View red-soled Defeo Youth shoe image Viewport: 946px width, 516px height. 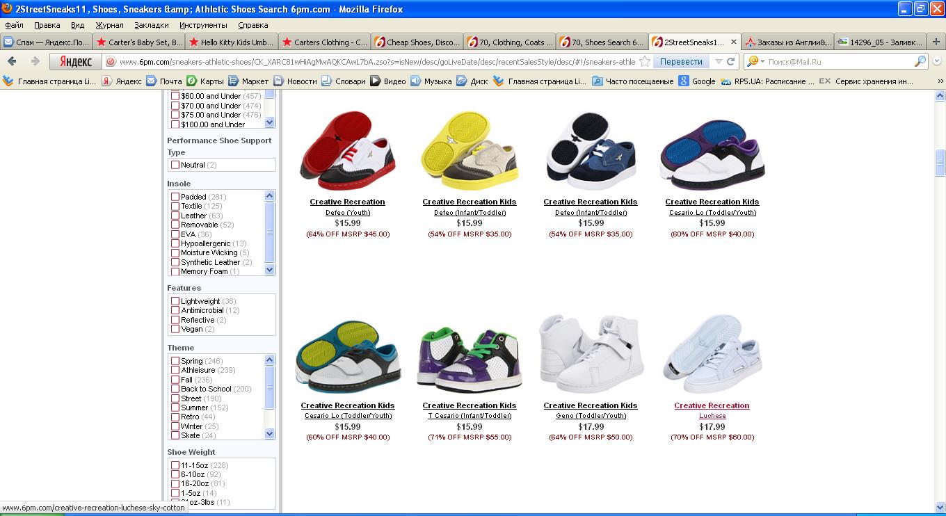click(347, 152)
